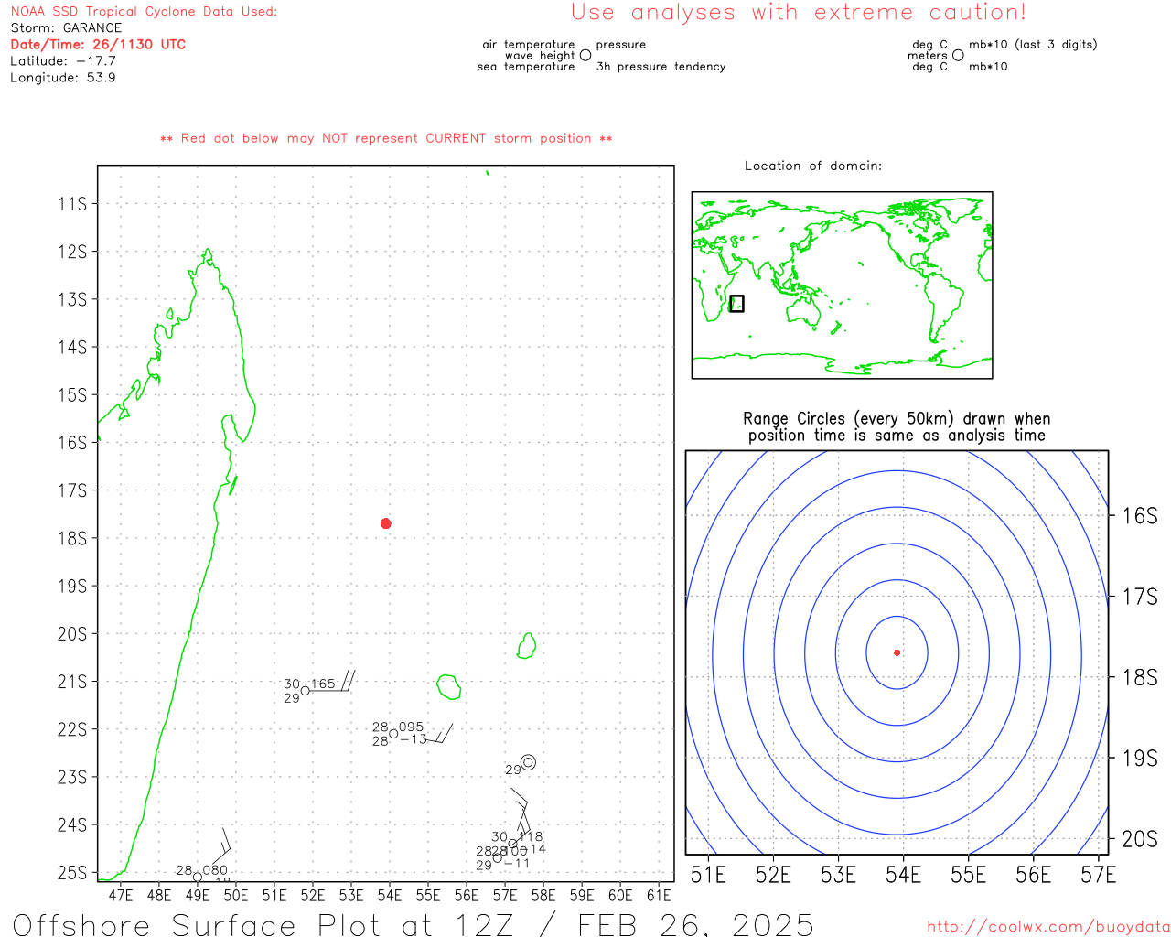Click the station circle labeled 28 095

(393, 734)
